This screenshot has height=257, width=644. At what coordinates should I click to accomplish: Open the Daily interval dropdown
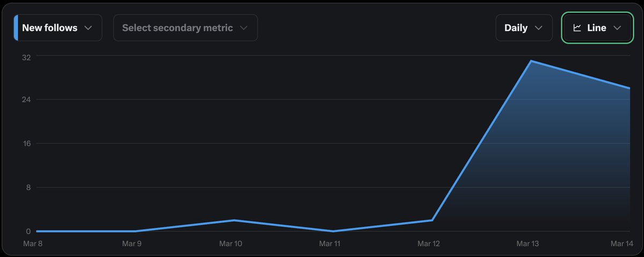click(x=524, y=28)
